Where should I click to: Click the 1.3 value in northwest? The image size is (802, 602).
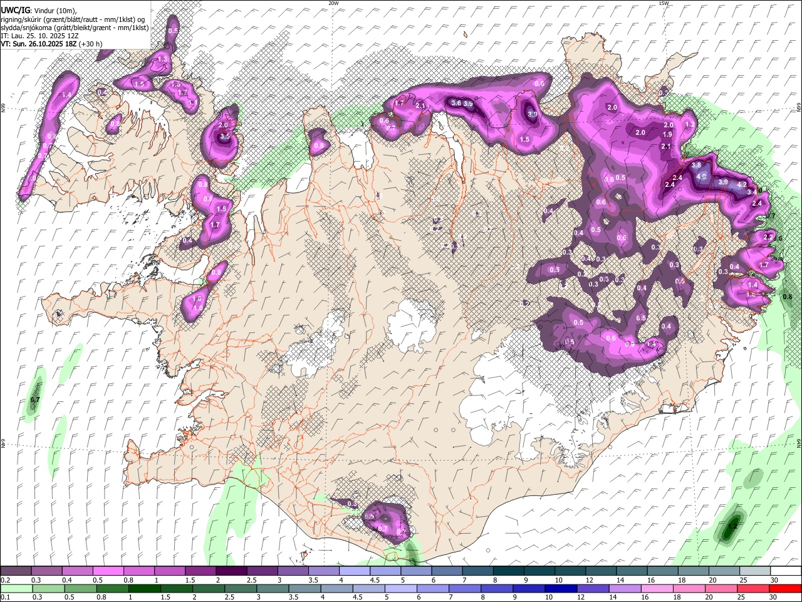162,59
